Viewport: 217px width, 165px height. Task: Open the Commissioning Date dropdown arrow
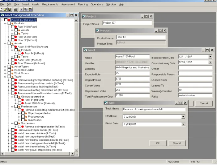(210, 62)
